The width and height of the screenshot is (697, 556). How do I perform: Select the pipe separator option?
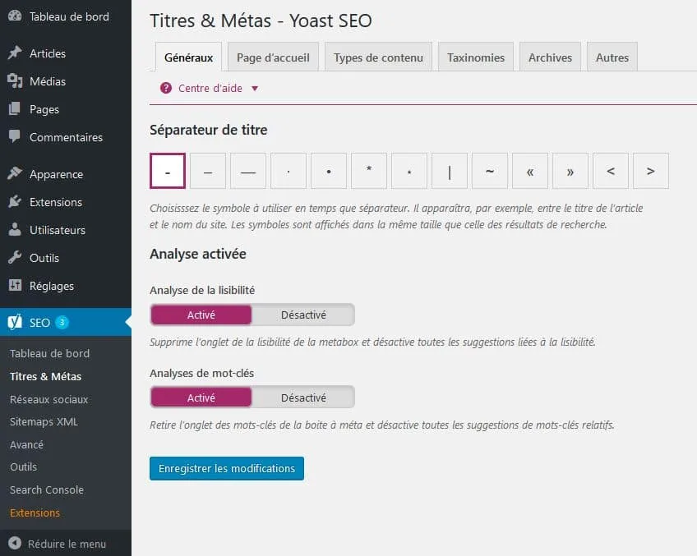click(x=450, y=171)
